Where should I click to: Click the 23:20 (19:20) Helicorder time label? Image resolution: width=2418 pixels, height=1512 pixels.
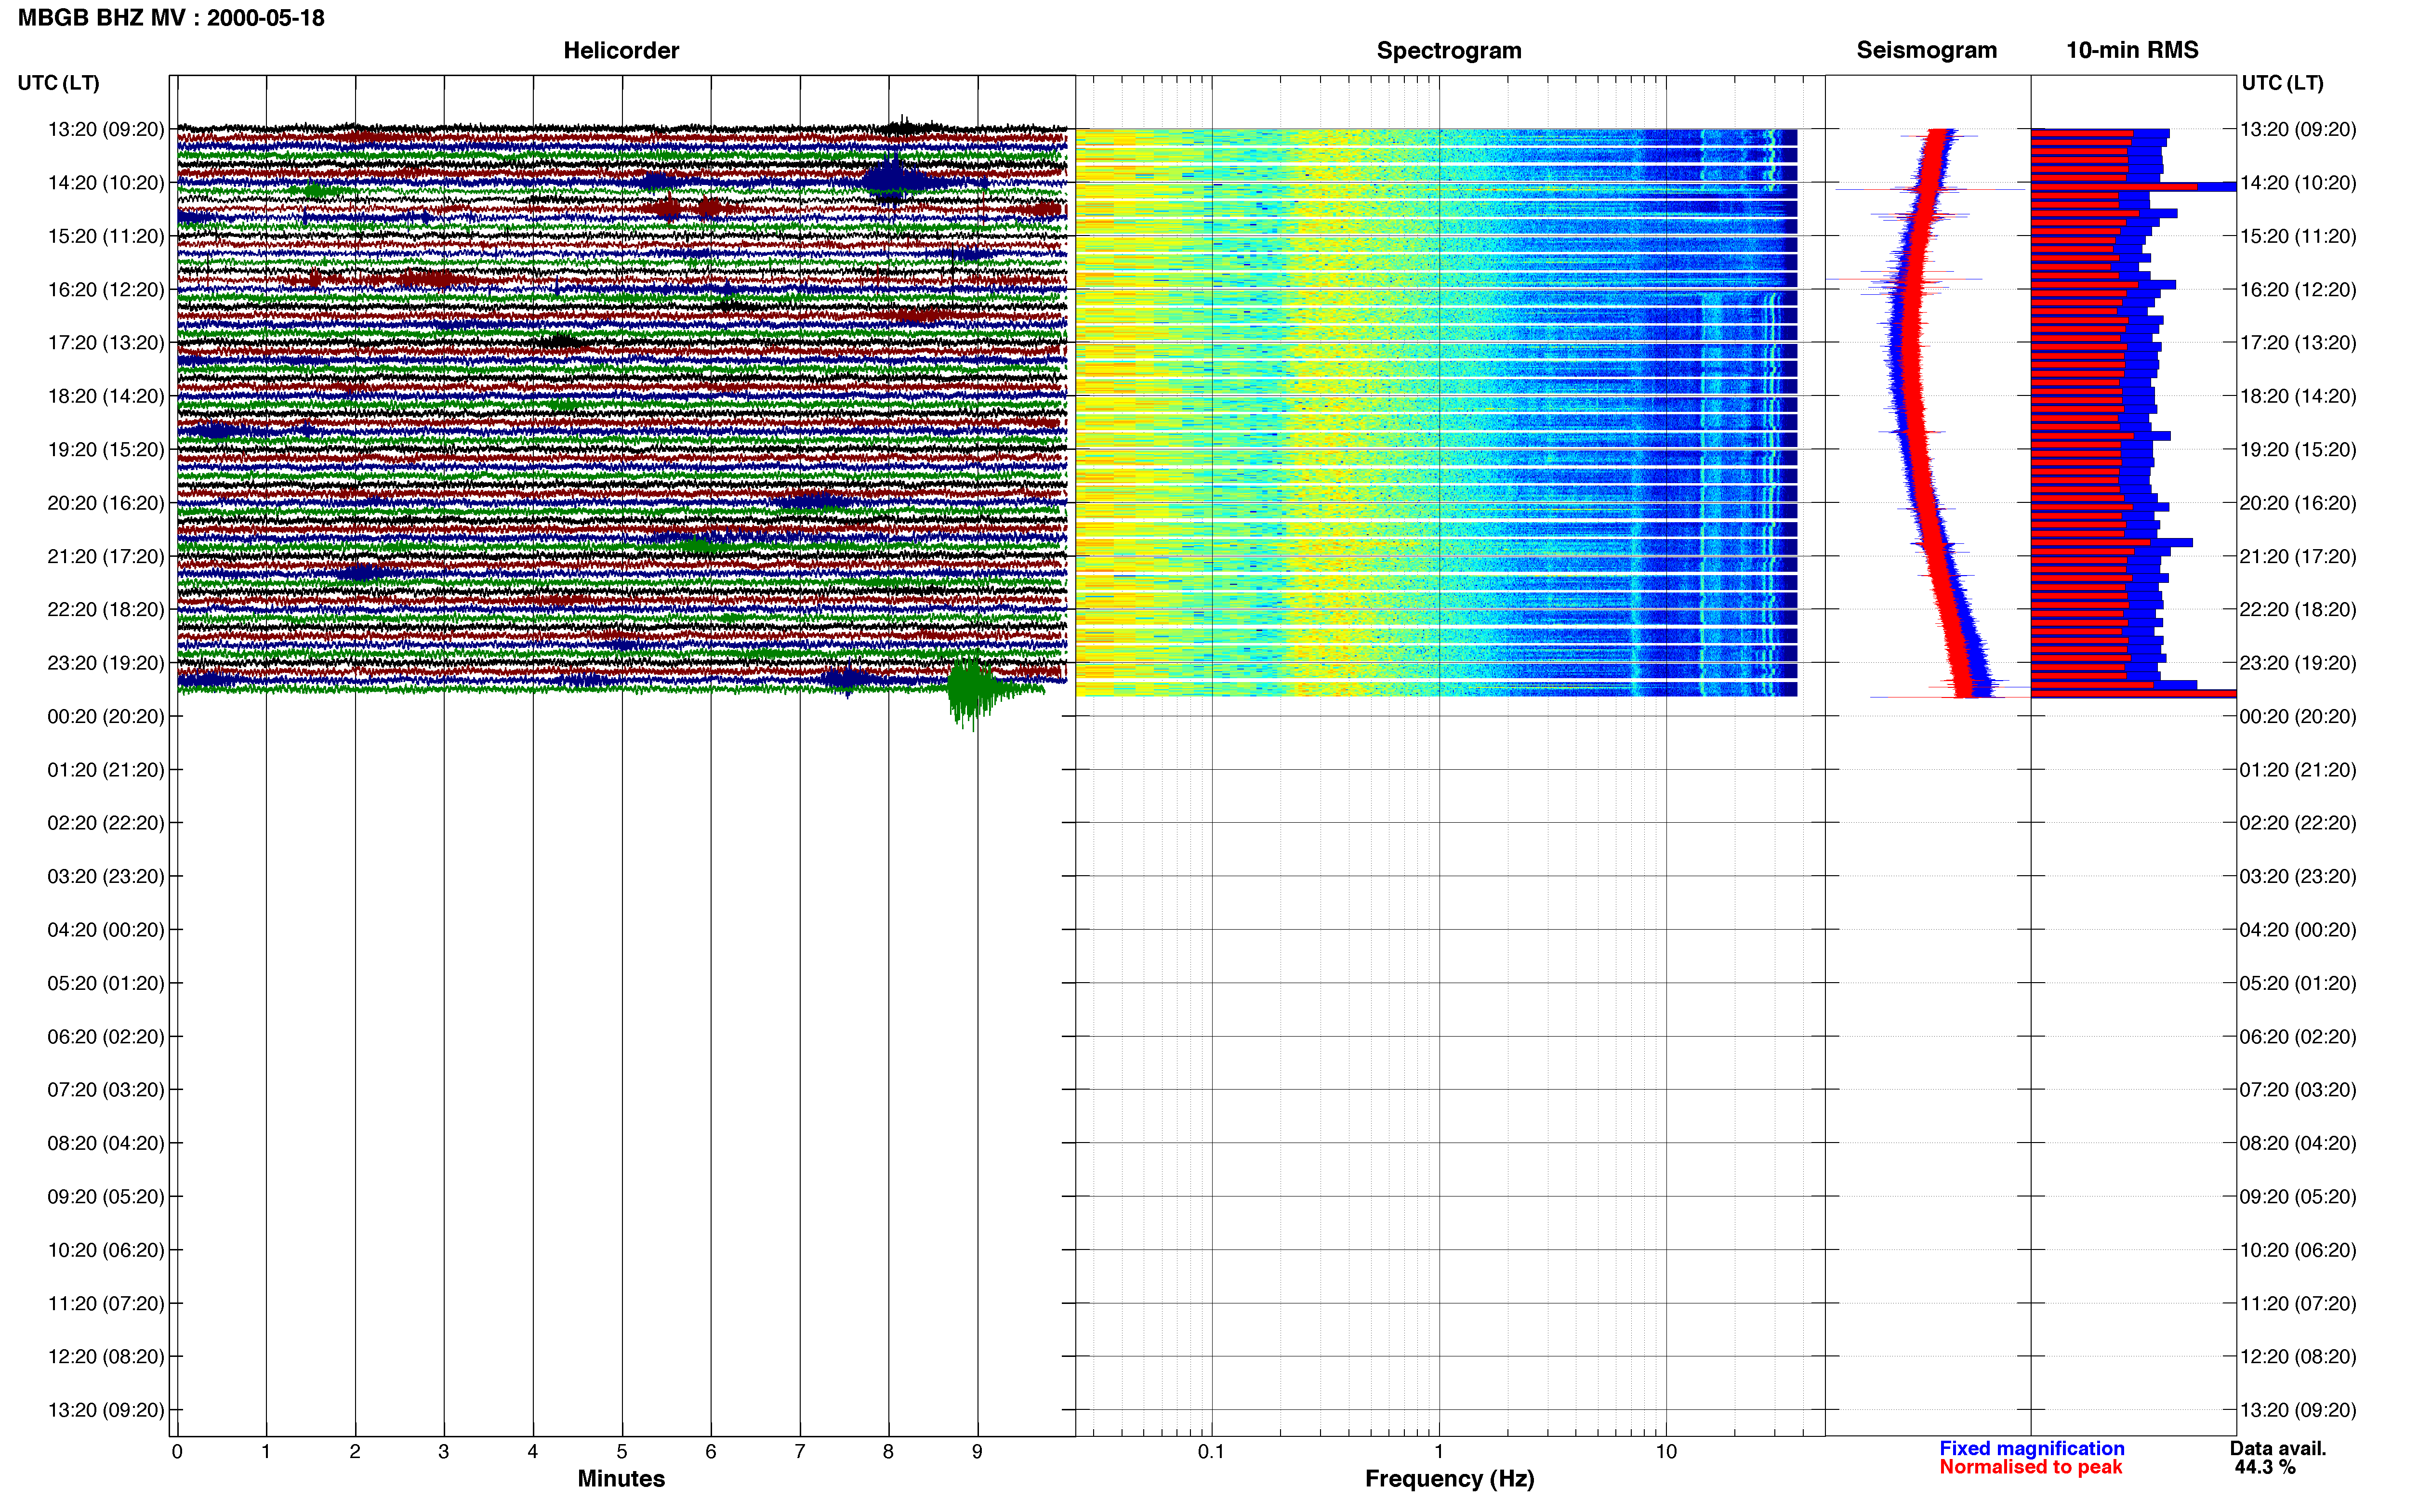tap(106, 663)
